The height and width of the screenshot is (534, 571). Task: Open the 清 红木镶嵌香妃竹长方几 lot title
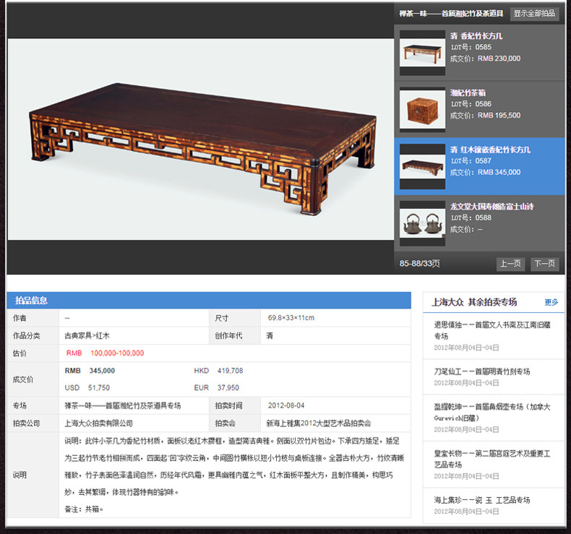pyautogui.click(x=490, y=150)
